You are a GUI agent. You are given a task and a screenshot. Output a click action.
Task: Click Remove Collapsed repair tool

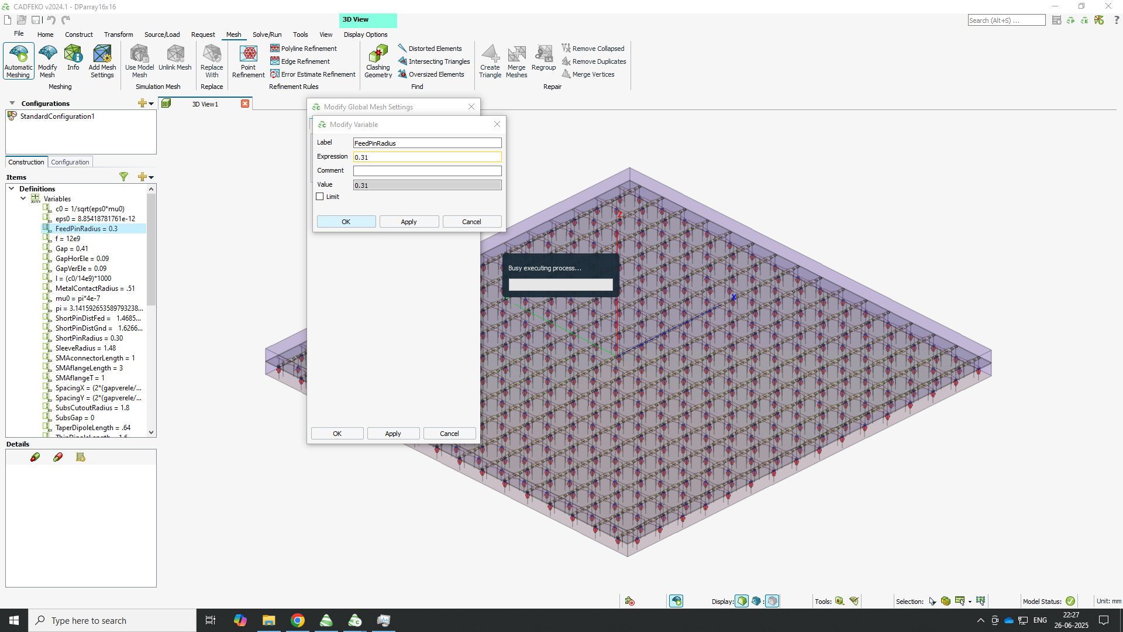click(x=593, y=49)
